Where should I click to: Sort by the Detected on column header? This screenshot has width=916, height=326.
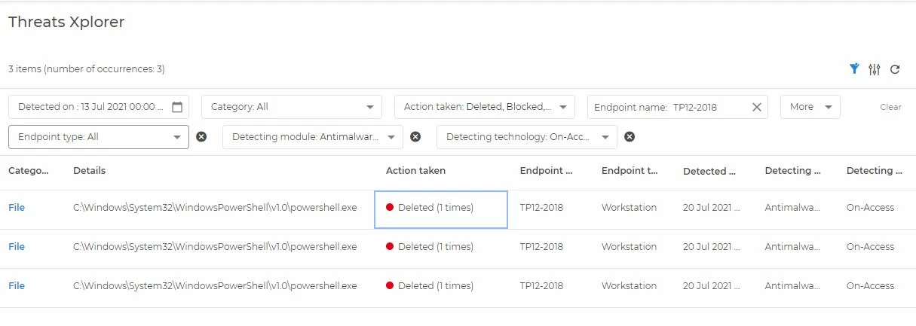click(x=709, y=172)
